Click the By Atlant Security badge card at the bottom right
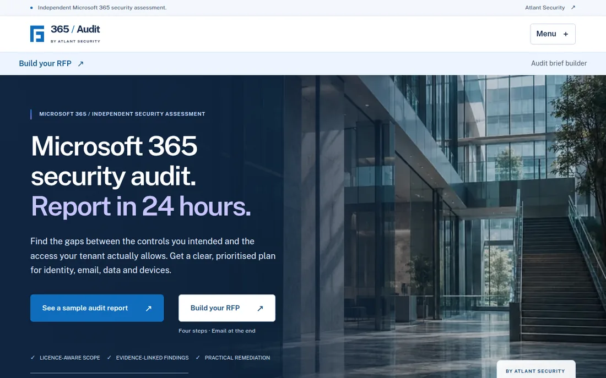 point(535,370)
